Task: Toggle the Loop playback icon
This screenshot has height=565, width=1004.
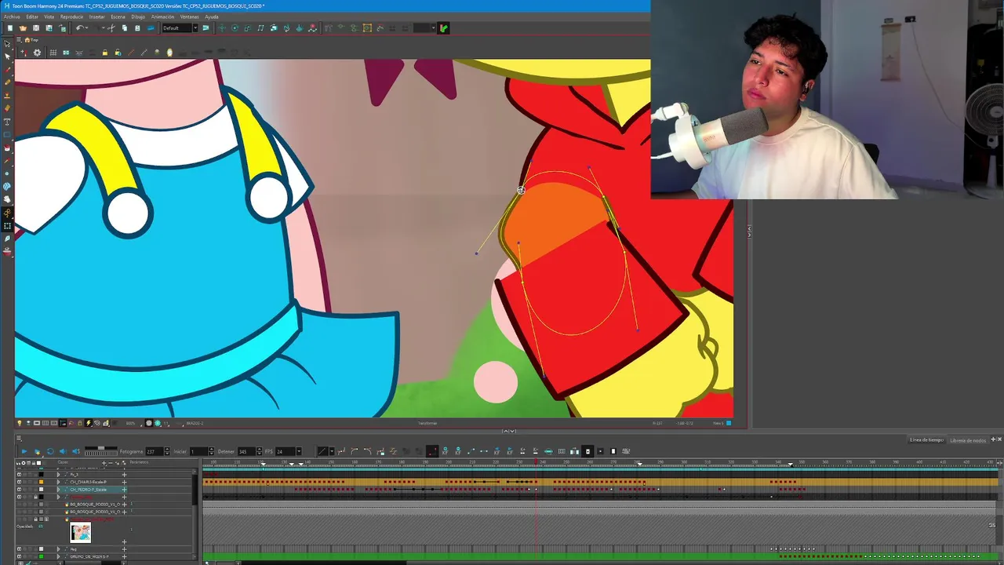Action: click(50, 451)
